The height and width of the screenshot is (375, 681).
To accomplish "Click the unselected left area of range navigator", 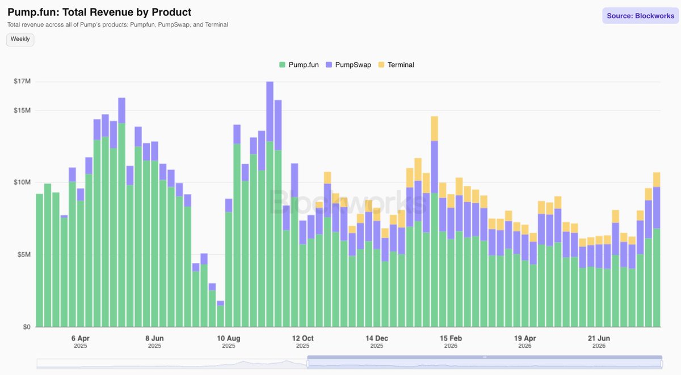I will (x=172, y=363).
